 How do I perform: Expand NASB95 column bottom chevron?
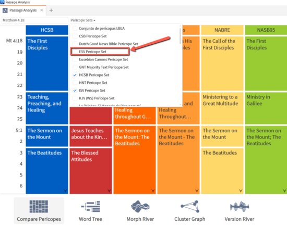284,191
